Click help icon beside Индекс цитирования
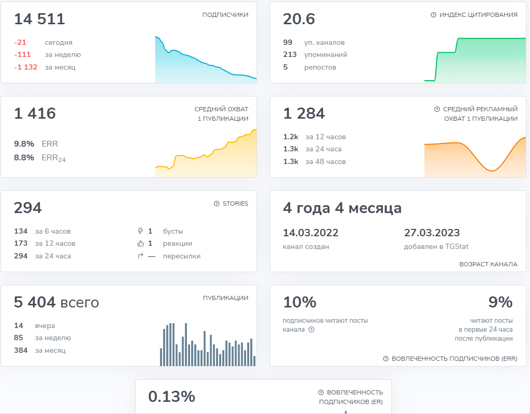The height and width of the screenshot is (414, 530). pyautogui.click(x=433, y=15)
